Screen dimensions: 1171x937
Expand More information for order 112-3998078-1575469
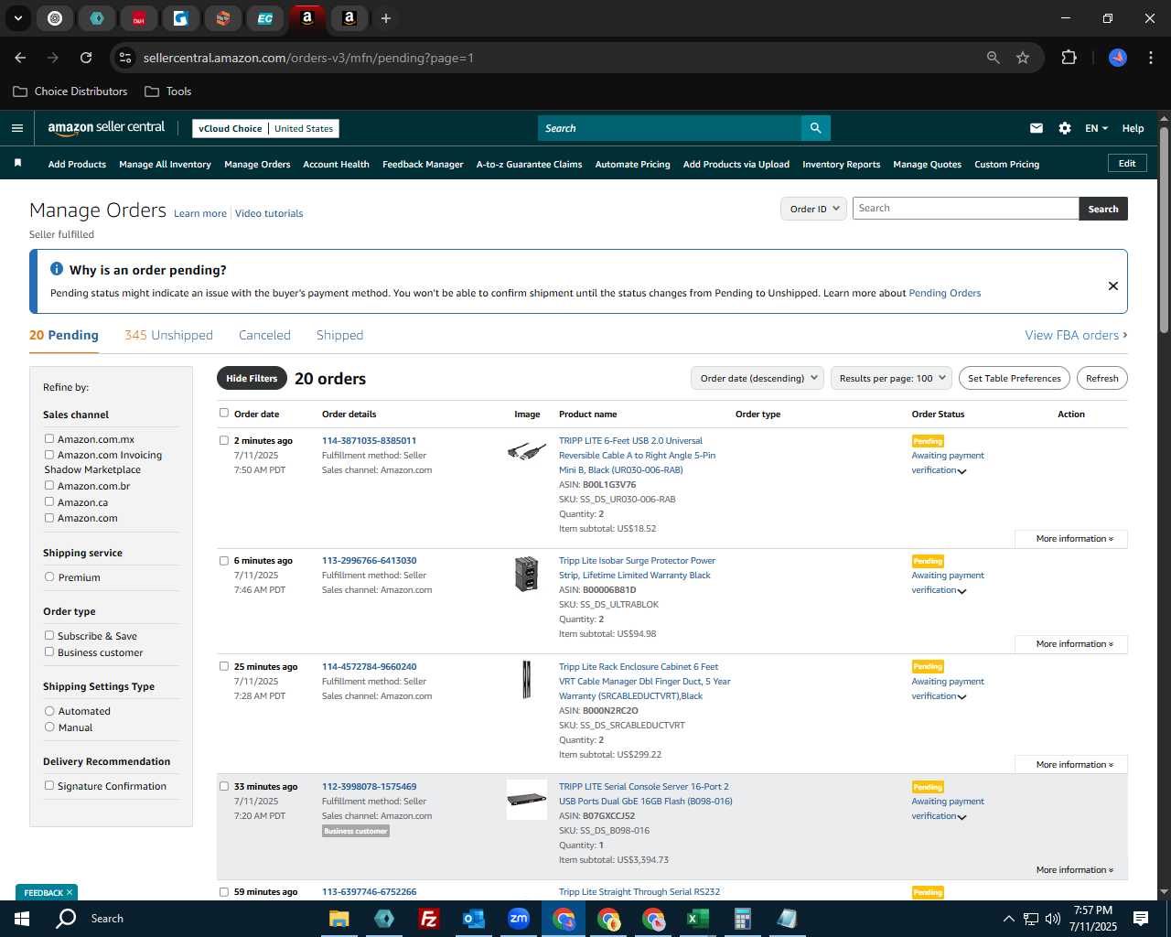click(x=1074, y=870)
